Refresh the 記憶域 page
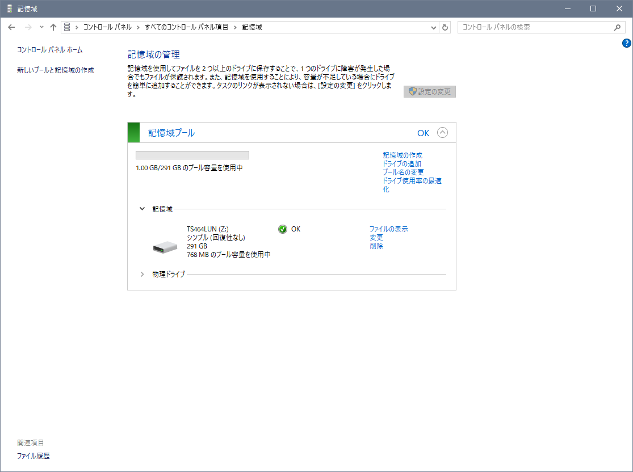 coord(445,27)
